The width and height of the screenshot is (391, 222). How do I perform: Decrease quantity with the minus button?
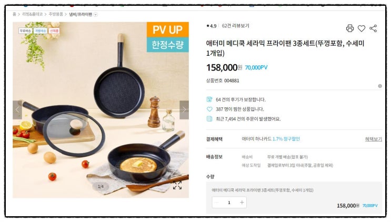pos(217,203)
